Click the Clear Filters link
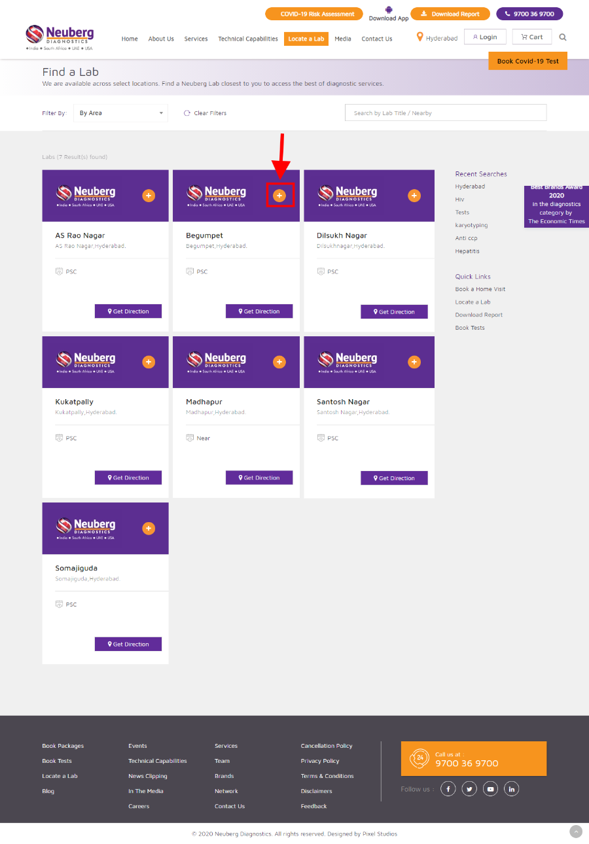This screenshot has width=589, height=844. pyautogui.click(x=205, y=113)
